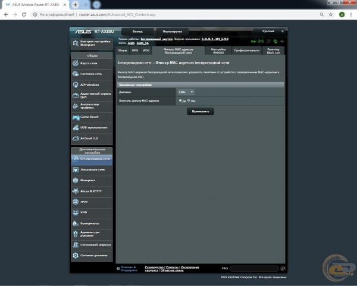Open Administration settings icon
The height and width of the screenshot is (286, 357).
[76, 234]
